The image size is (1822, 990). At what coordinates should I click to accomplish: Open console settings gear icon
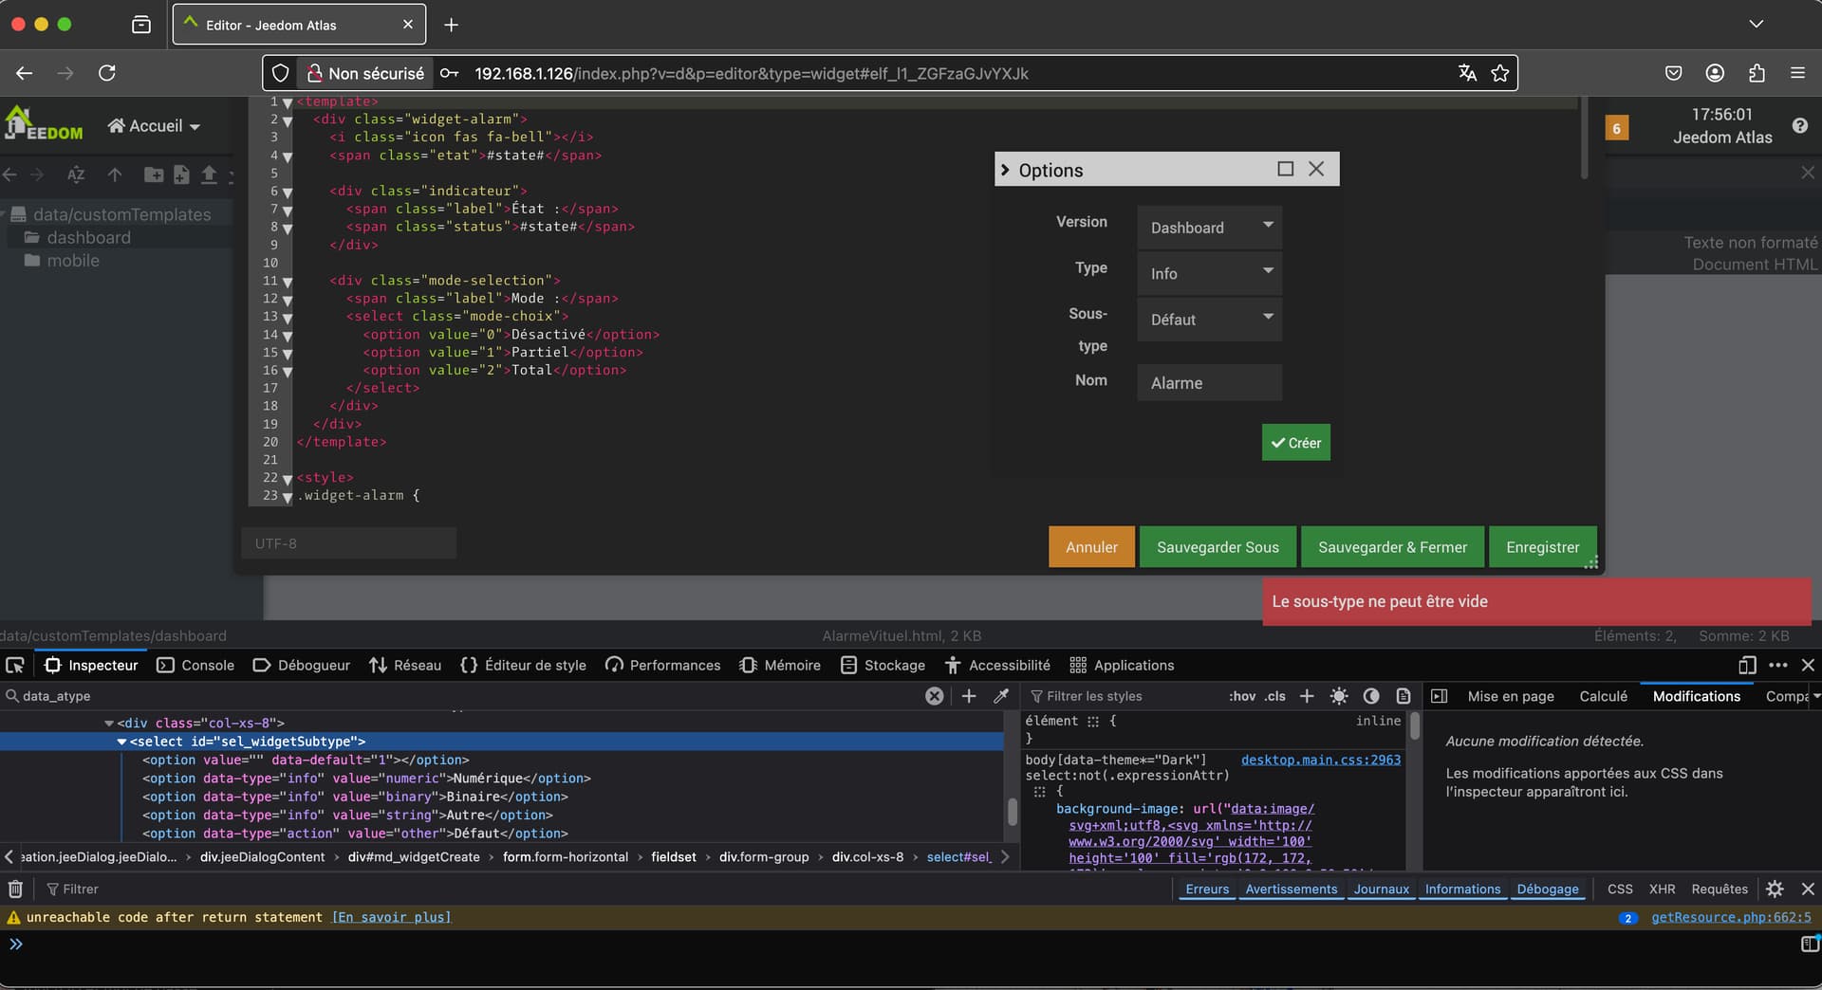(x=1775, y=889)
